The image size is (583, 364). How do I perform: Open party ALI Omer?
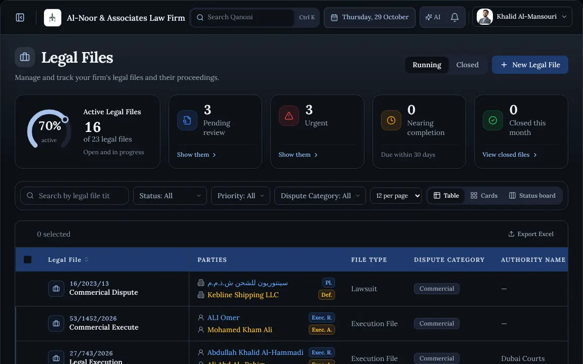[223, 317]
